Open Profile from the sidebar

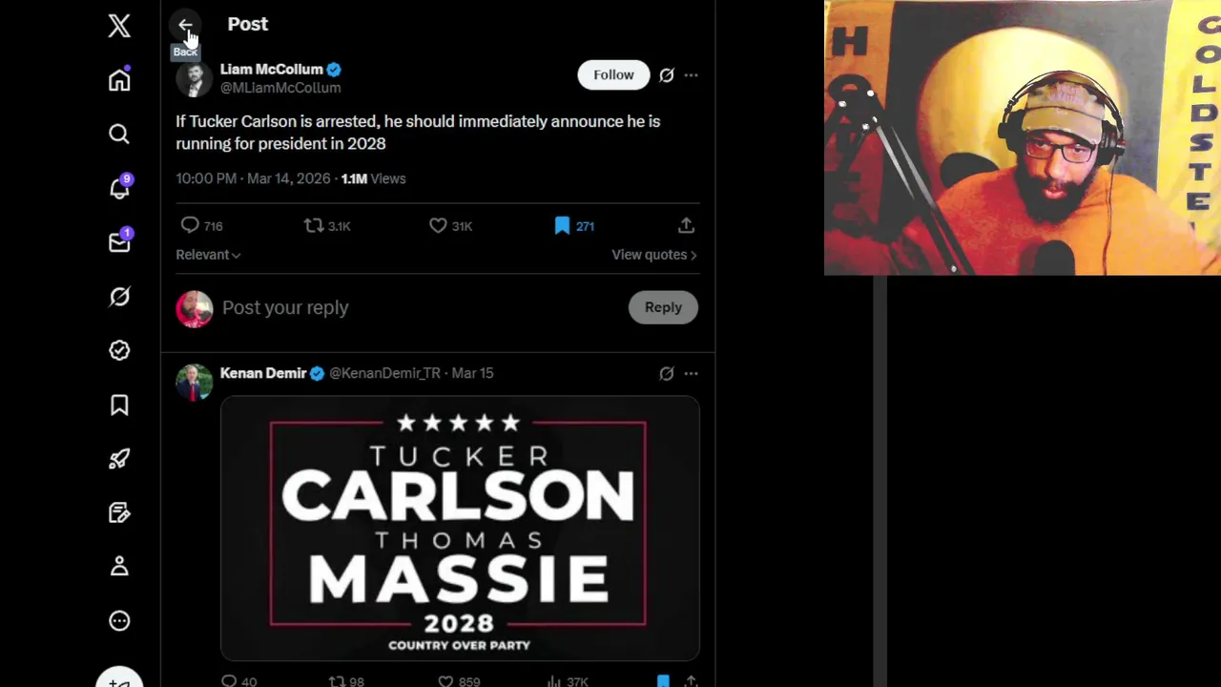pos(119,567)
